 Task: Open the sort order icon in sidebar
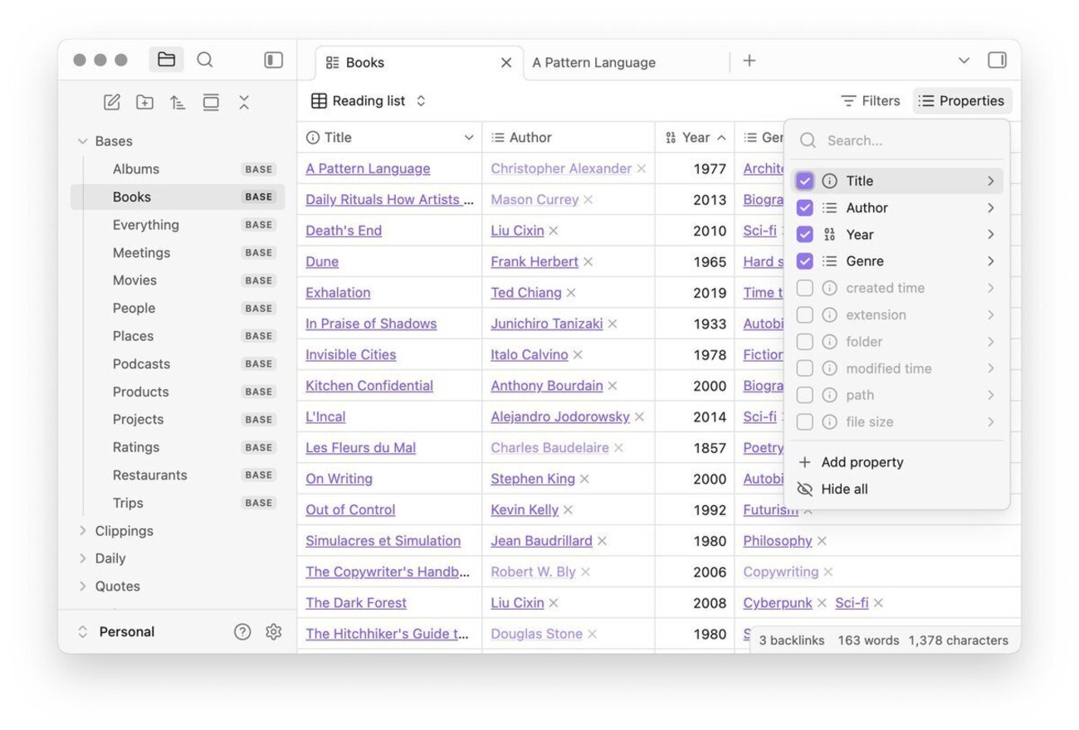point(178,102)
